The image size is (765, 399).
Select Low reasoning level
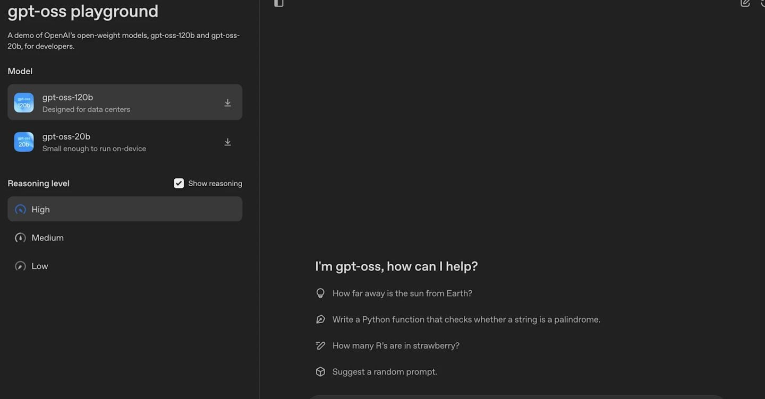pyautogui.click(x=39, y=266)
